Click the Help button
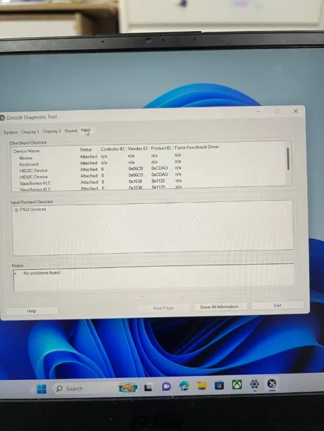This screenshot has width=324, height=431. (31, 311)
